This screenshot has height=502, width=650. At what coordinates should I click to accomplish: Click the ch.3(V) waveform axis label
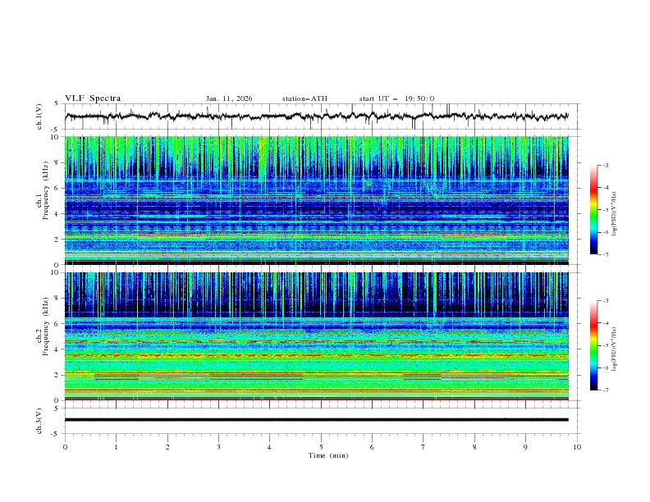click(x=39, y=420)
